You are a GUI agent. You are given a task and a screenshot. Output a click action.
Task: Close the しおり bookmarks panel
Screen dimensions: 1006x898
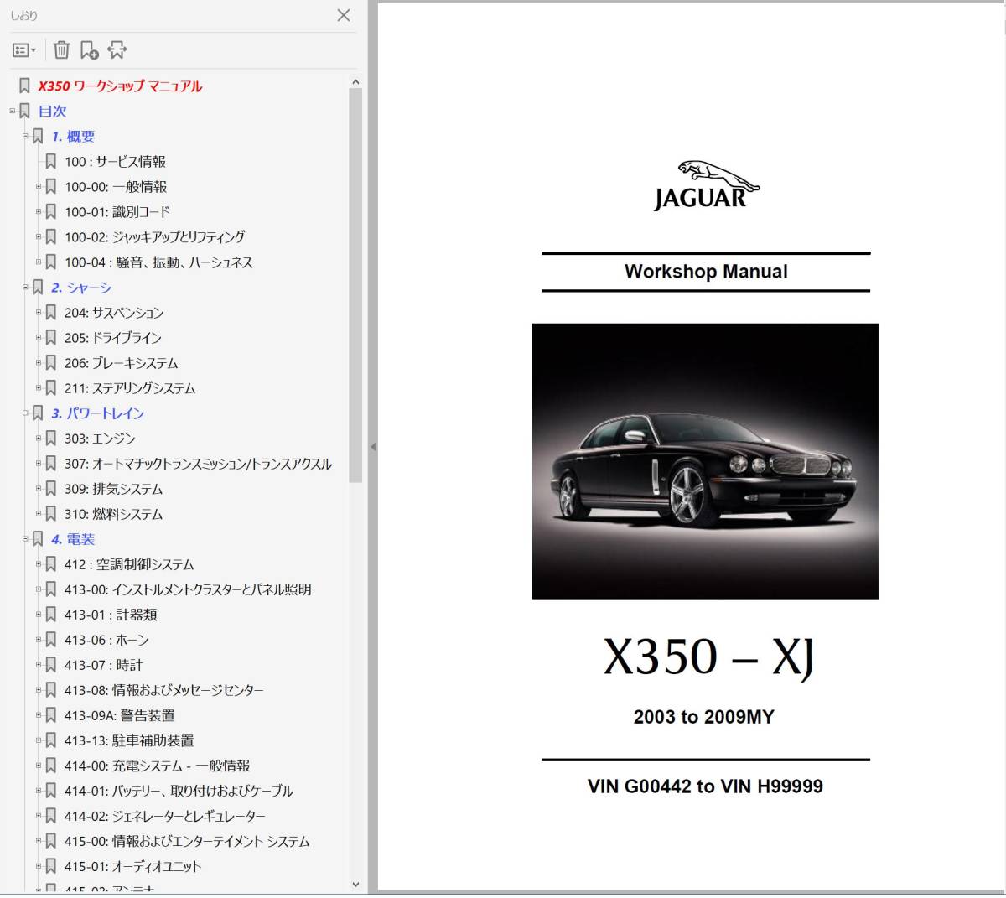[x=344, y=15]
